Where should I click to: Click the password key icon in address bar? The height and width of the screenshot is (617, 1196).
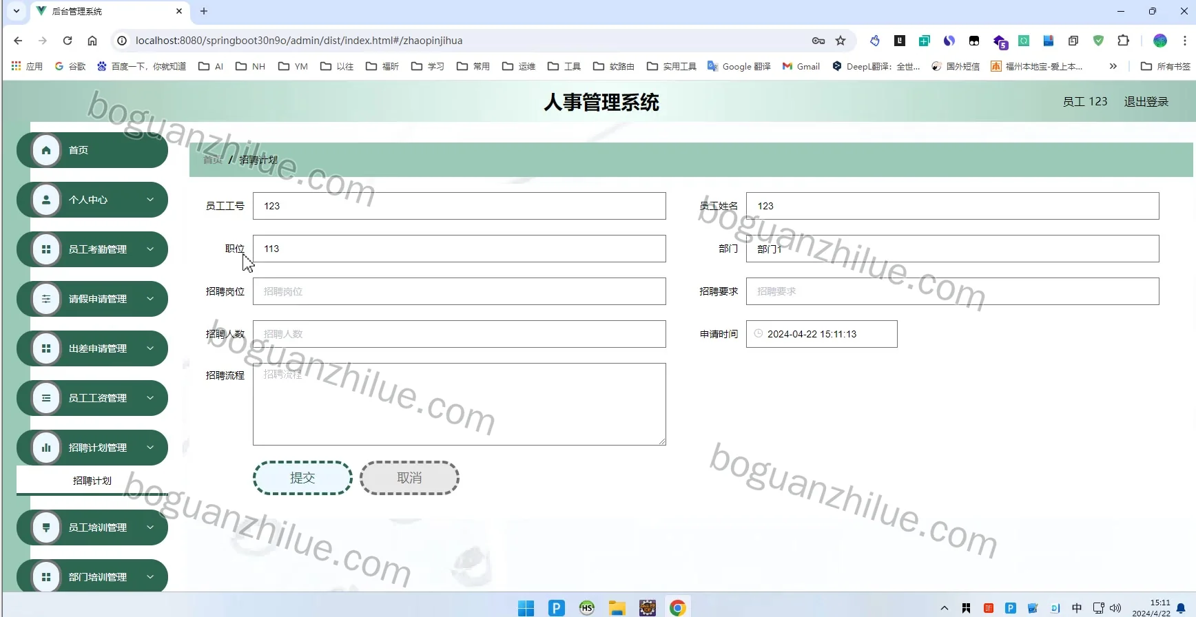pyautogui.click(x=818, y=41)
